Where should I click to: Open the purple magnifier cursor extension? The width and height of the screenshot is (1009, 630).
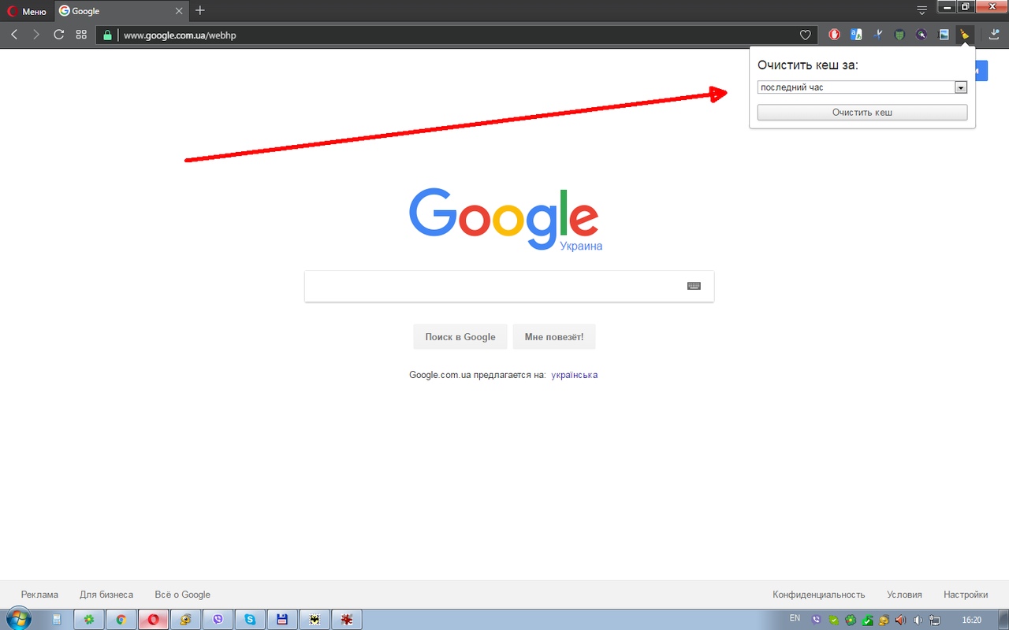pyautogui.click(x=922, y=35)
